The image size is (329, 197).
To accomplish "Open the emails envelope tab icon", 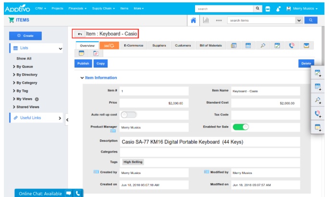I will pyautogui.click(x=306, y=46).
